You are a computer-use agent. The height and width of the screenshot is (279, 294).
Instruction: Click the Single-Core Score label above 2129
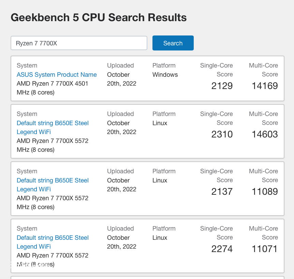point(216,70)
